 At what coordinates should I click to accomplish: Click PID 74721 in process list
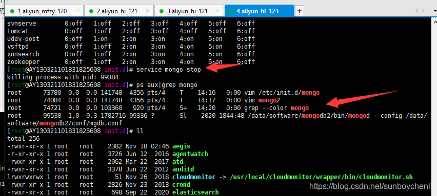pyautogui.click(x=52, y=108)
